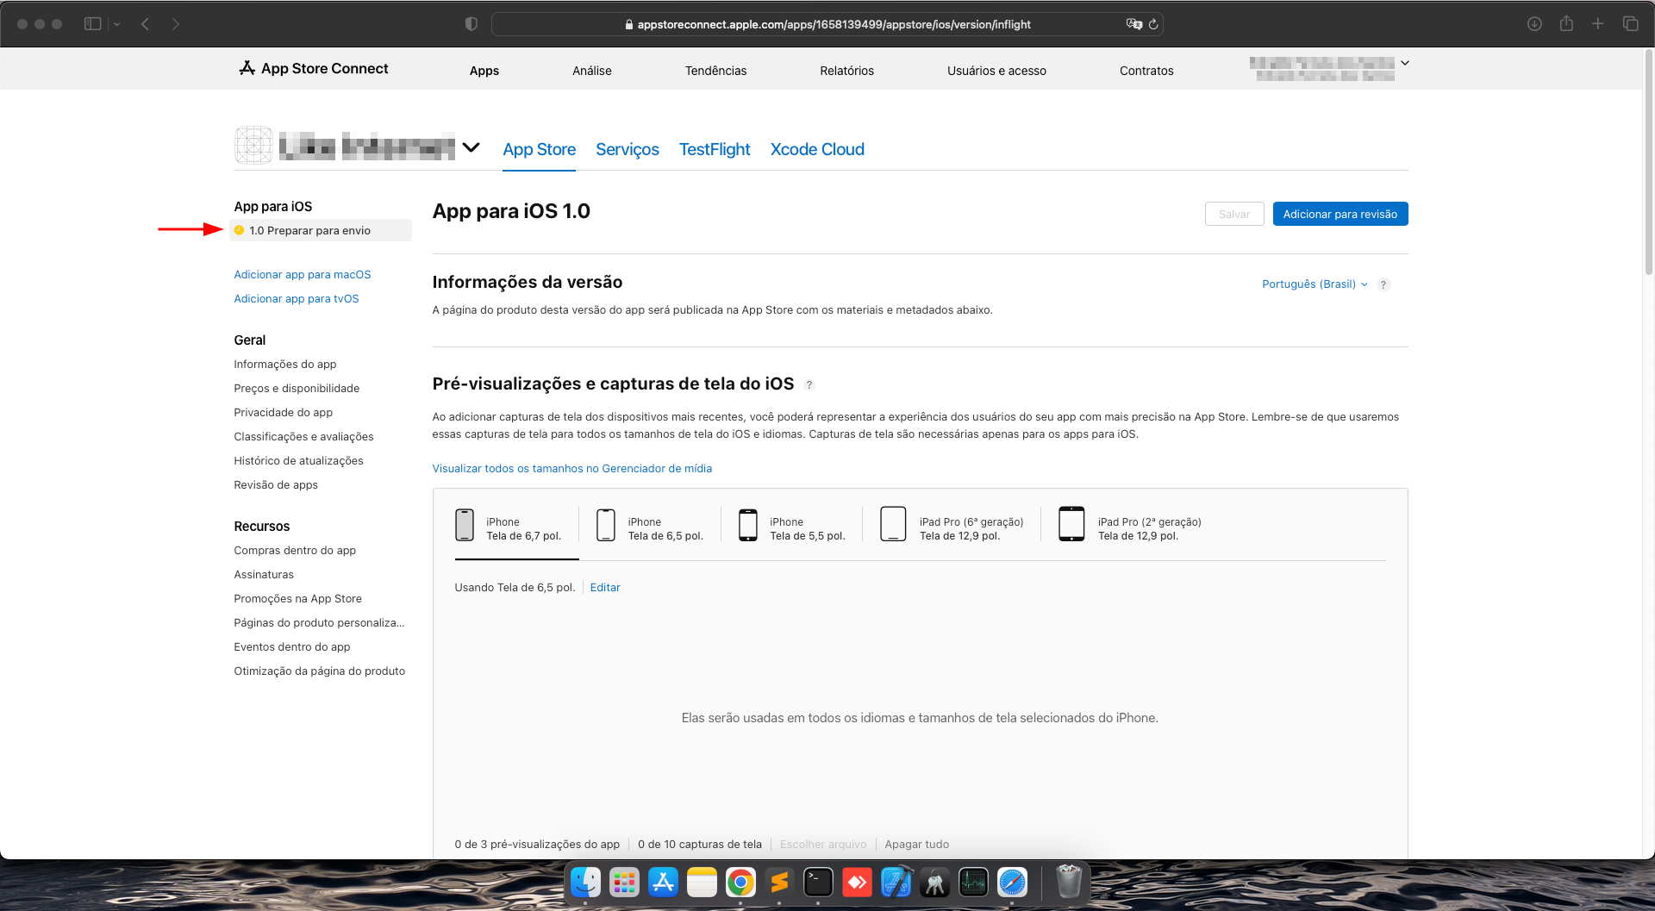Select iPhone Tela de 5,5 pol. tab

click(x=792, y=524)
